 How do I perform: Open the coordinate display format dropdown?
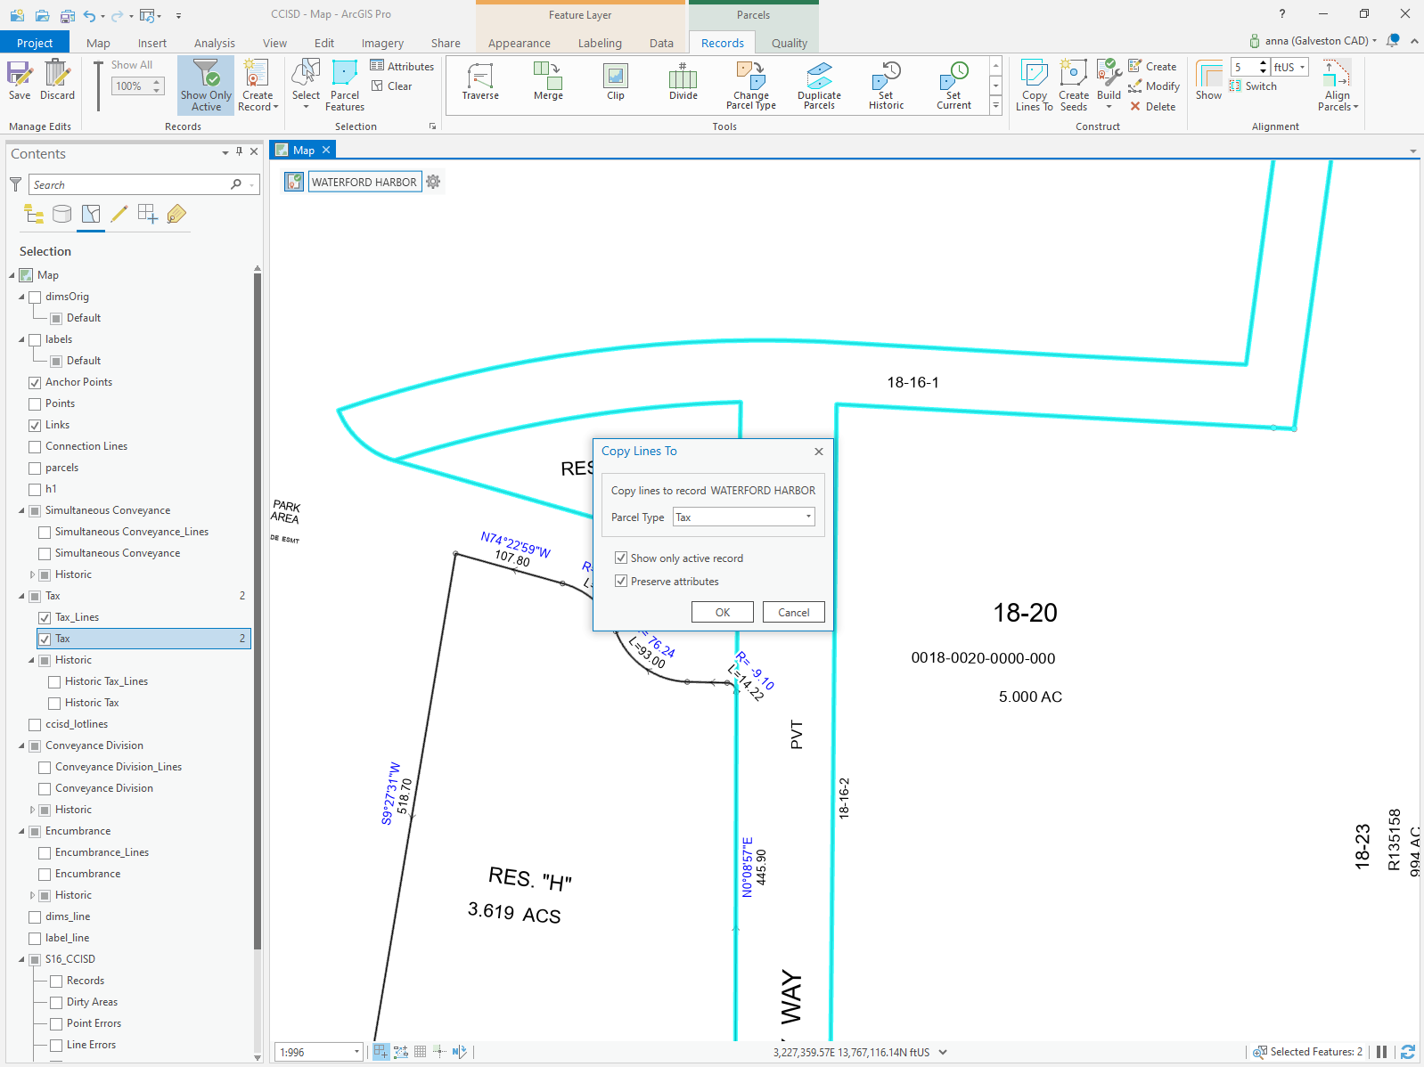(943, 1052)
